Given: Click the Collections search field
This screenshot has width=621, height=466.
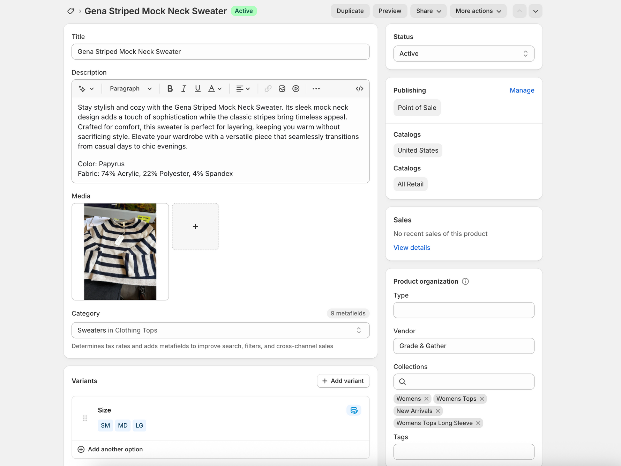Looking at the screenshot, I should (x=464, y=382).
